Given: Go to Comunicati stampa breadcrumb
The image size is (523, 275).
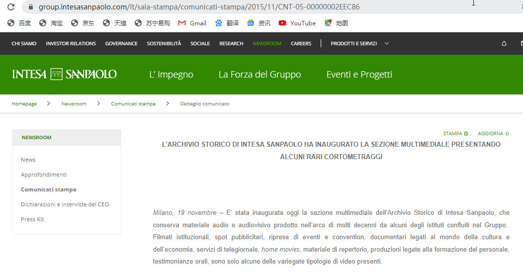Looking at the screenshot, I should point(133,104).
